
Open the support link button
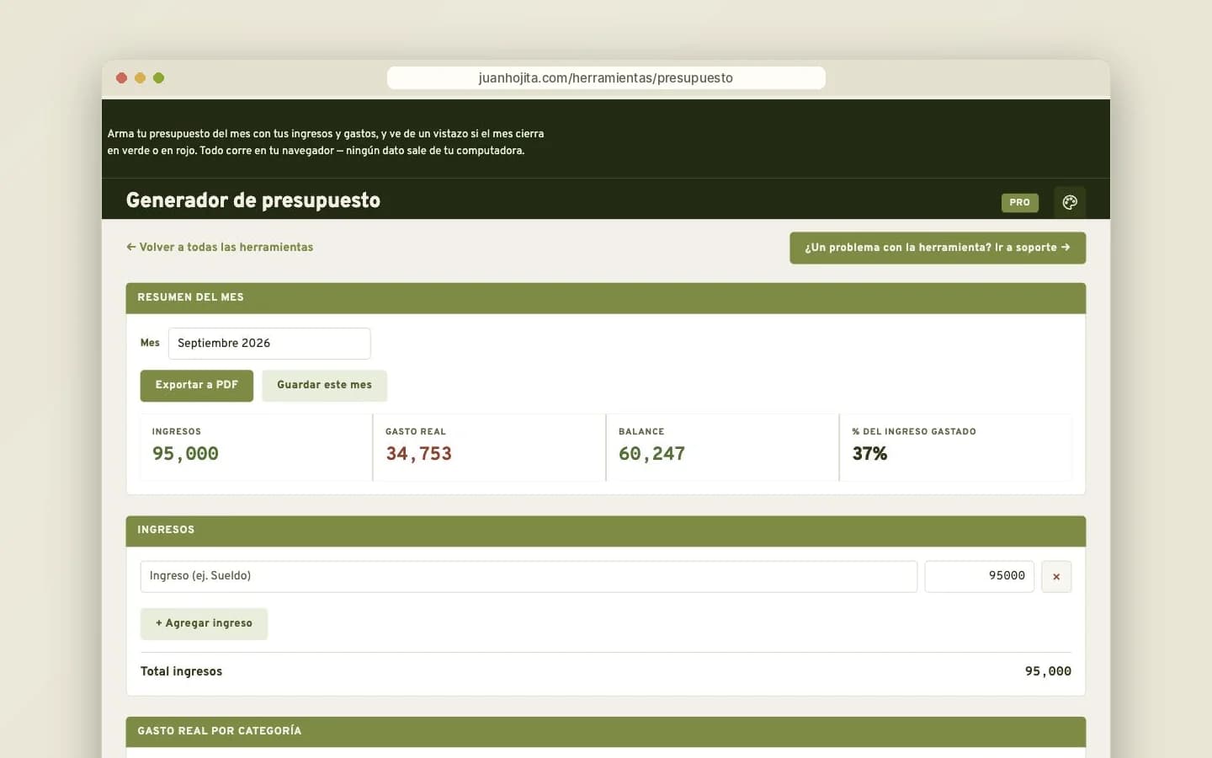(938, 248)
